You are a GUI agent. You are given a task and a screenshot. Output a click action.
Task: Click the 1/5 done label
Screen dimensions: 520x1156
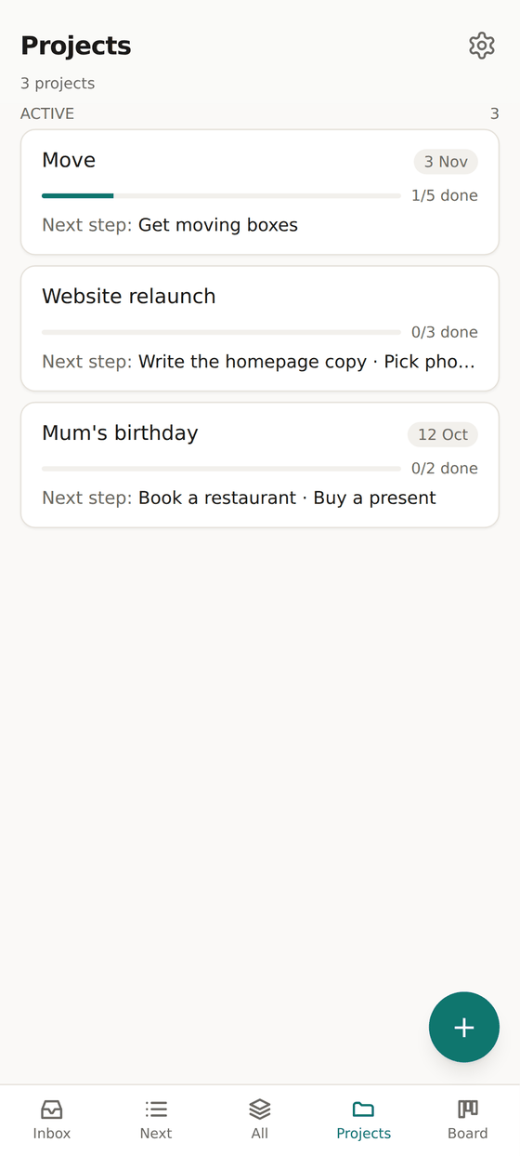(x=445, y=195)
